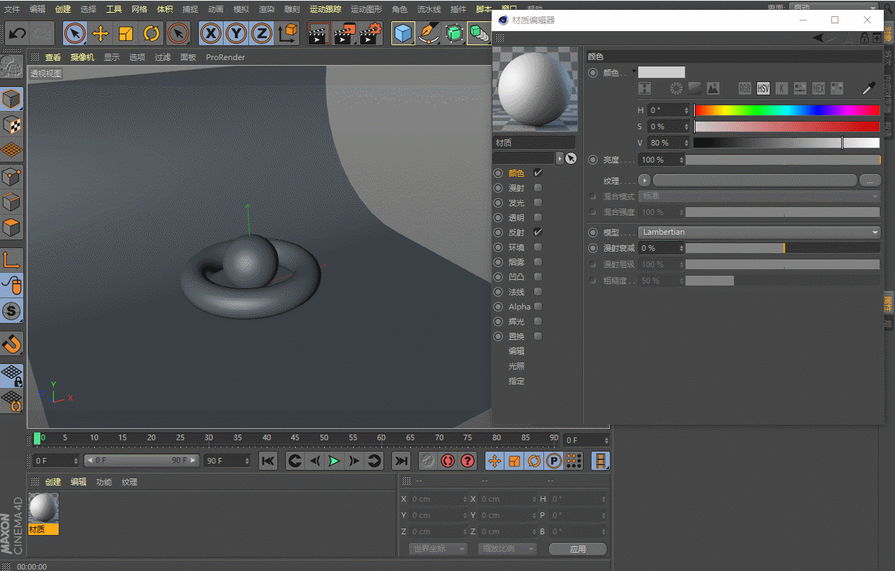
Task: Click the eyedropper color picker icon
Action: pos(868,88)
